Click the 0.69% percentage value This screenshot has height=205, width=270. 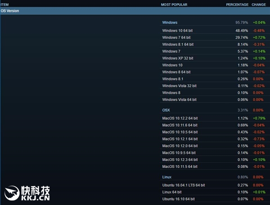pos(243,125)
